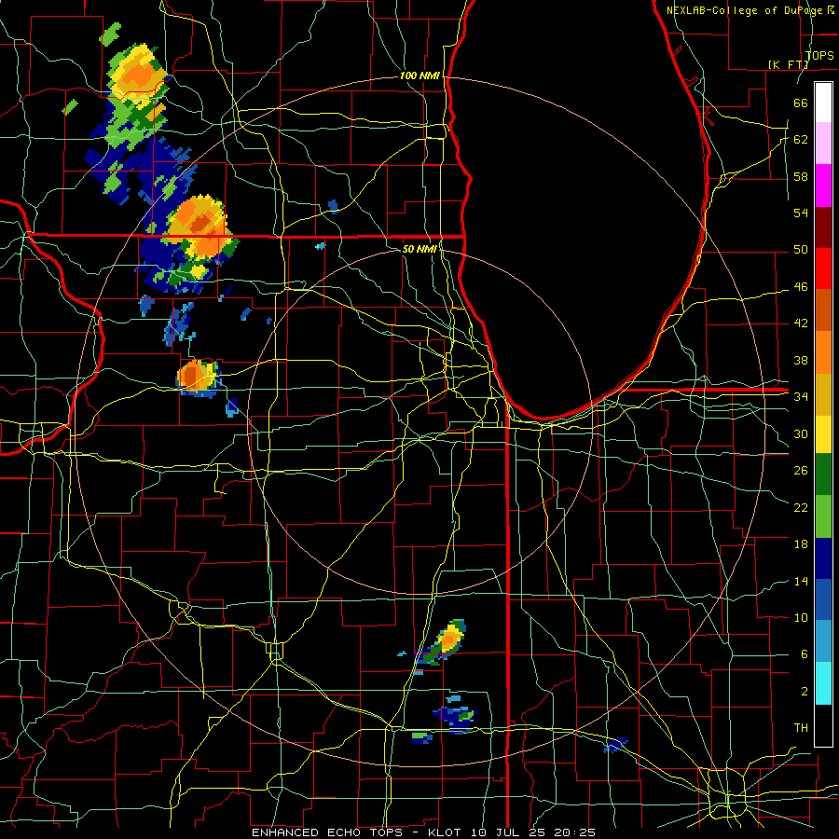Click the 100 NMI range ring label
This screenshot has height=839, width=839.
tap(419, 76)
